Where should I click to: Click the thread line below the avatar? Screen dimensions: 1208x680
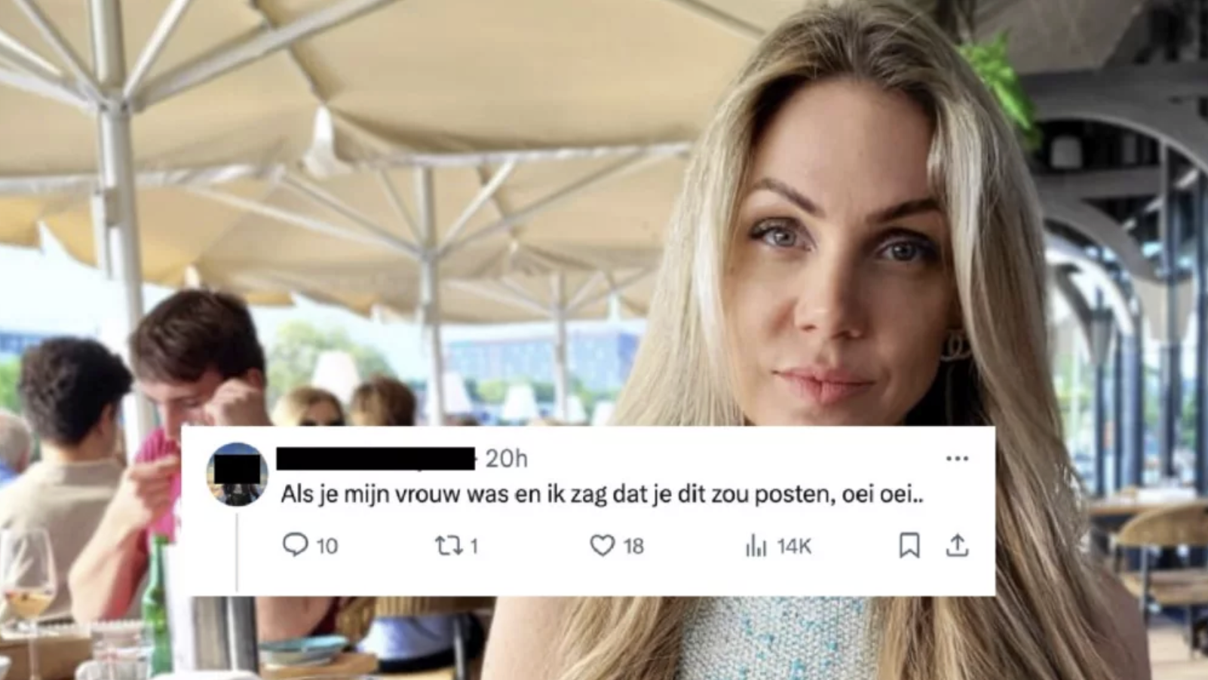[237, 552]
